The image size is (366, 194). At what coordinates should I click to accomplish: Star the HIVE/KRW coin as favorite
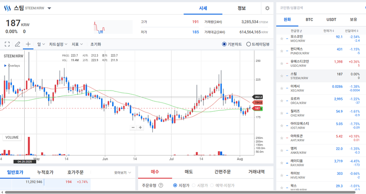(x=282, y=175)
